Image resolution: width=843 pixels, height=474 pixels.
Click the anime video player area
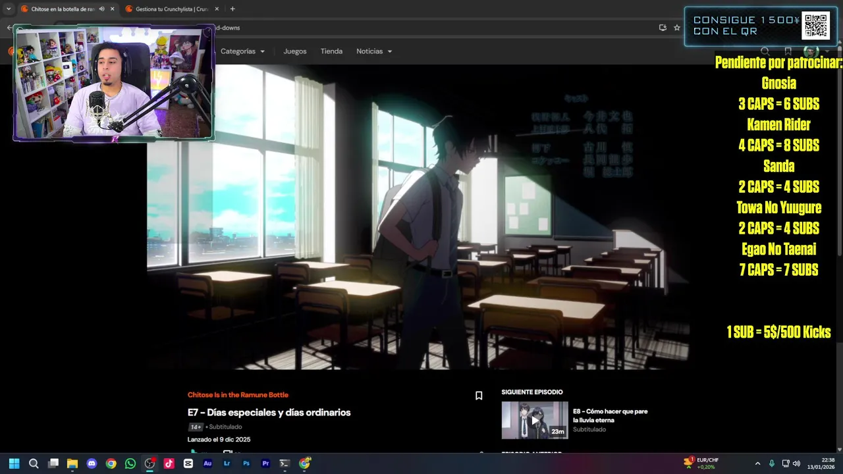[x=418, y=217]
